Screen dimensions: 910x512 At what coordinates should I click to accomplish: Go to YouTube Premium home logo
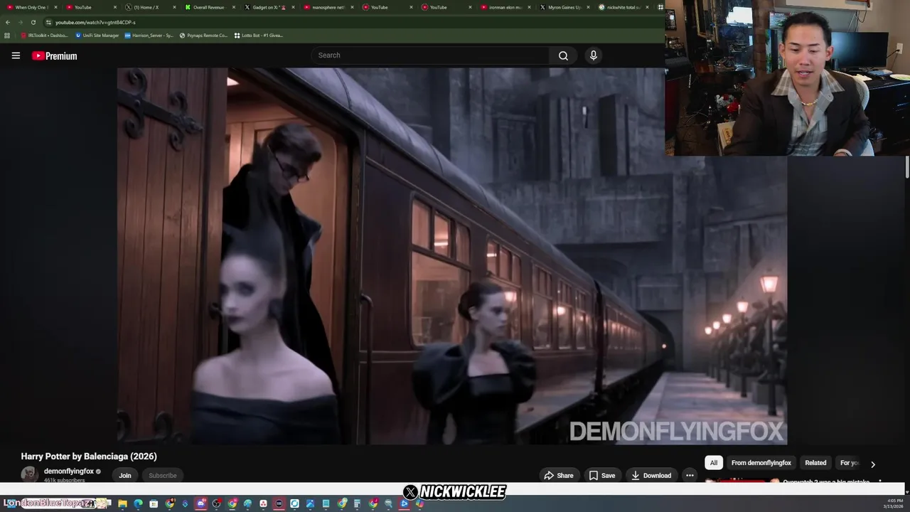(x=54, y=55)
